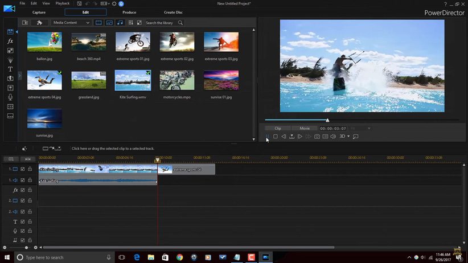This screenshot has width=468, height=263.
Task: Take a snapshot with the camera icon
Action: (x=317, y=137)
